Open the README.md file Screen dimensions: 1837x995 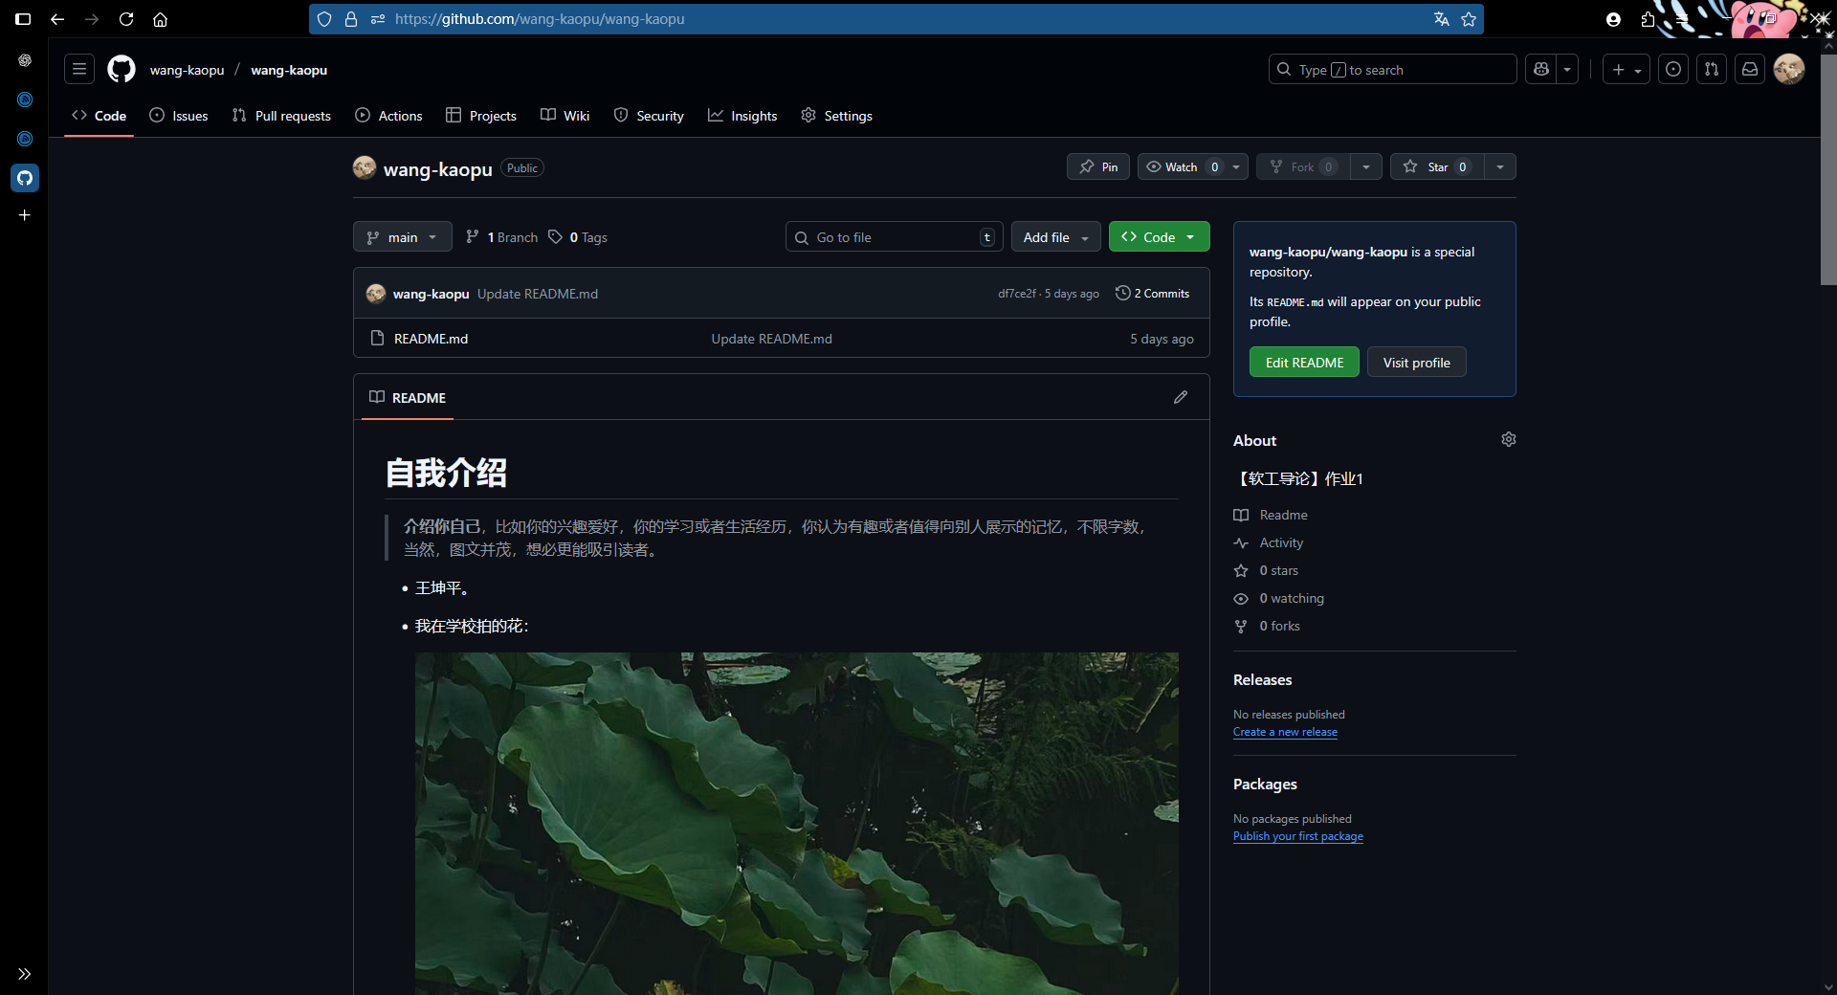pyautogui.click(x=431, y=339)
